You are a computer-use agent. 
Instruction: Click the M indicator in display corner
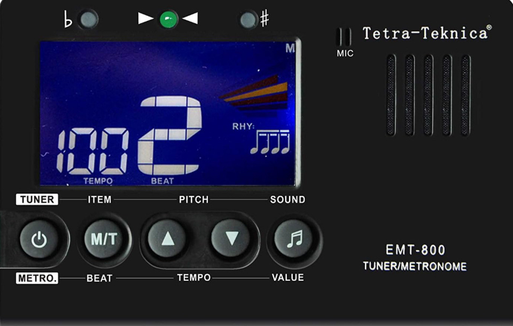point(290,49)
